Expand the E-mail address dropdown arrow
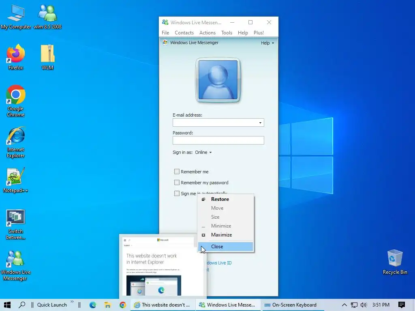Image resolution: width=415 pixels, height=311 pixels. click(261, 123)
